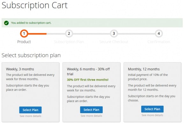Click the green success checkmark icon
Screen dimensions: 184x124
point(6,23)
